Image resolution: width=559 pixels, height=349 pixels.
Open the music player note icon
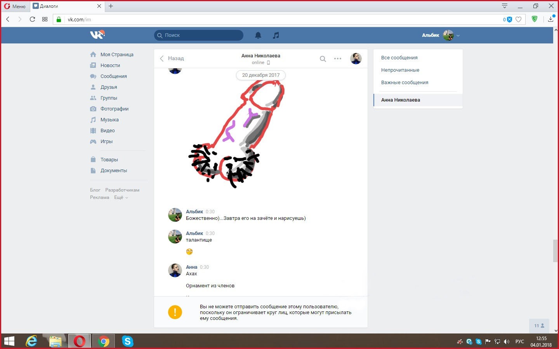click(276, 35)
